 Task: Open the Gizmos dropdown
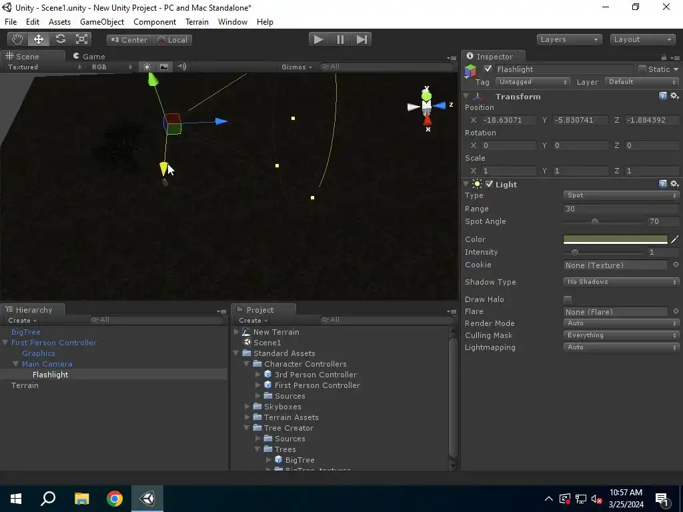(x=297, y=67)
